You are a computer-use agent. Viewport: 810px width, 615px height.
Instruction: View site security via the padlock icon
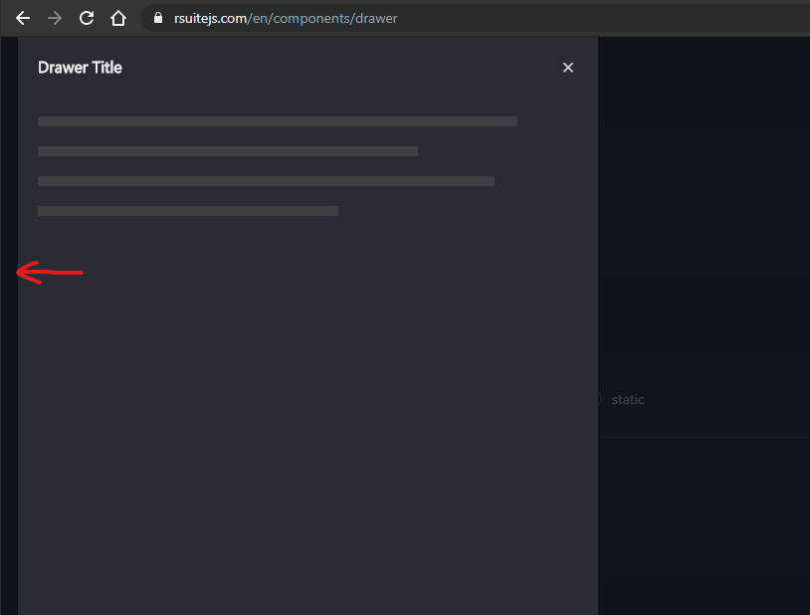click(x=158, y=18)
